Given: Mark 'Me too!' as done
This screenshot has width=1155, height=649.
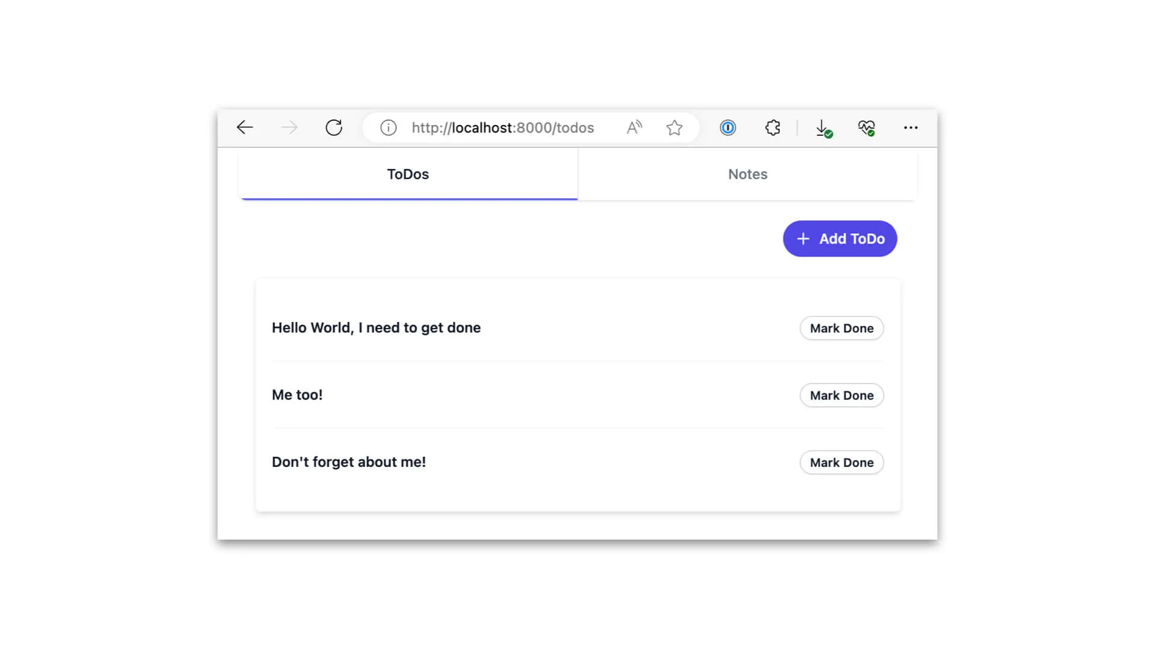Looking at the screenshot, I should coord(842,395).
